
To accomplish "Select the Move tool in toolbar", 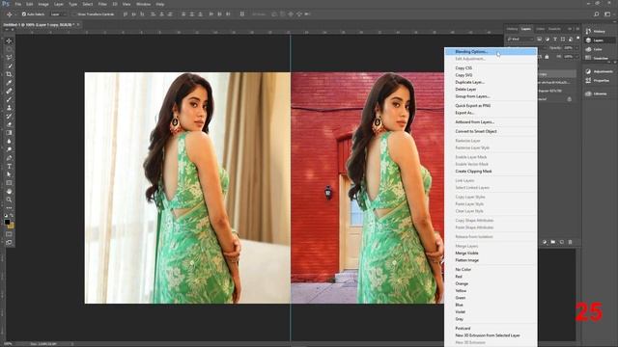I will point(9,40).
